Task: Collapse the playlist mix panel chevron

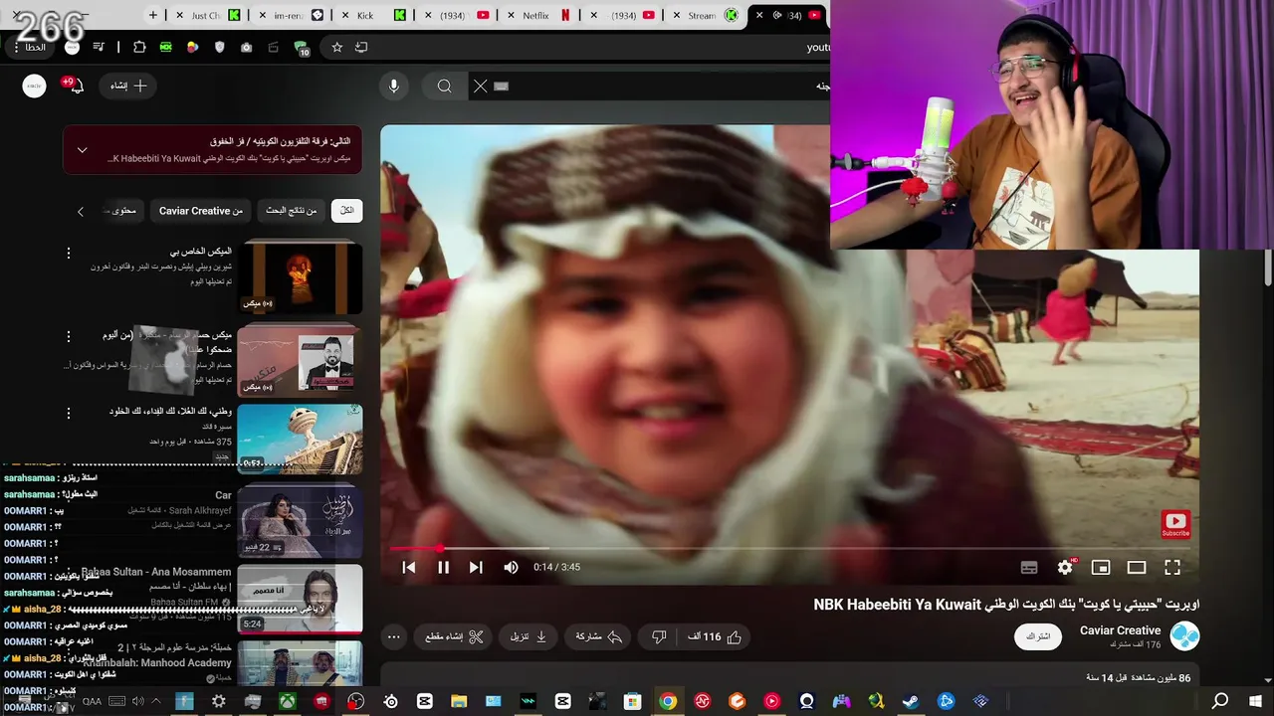Action: [83, 150]
